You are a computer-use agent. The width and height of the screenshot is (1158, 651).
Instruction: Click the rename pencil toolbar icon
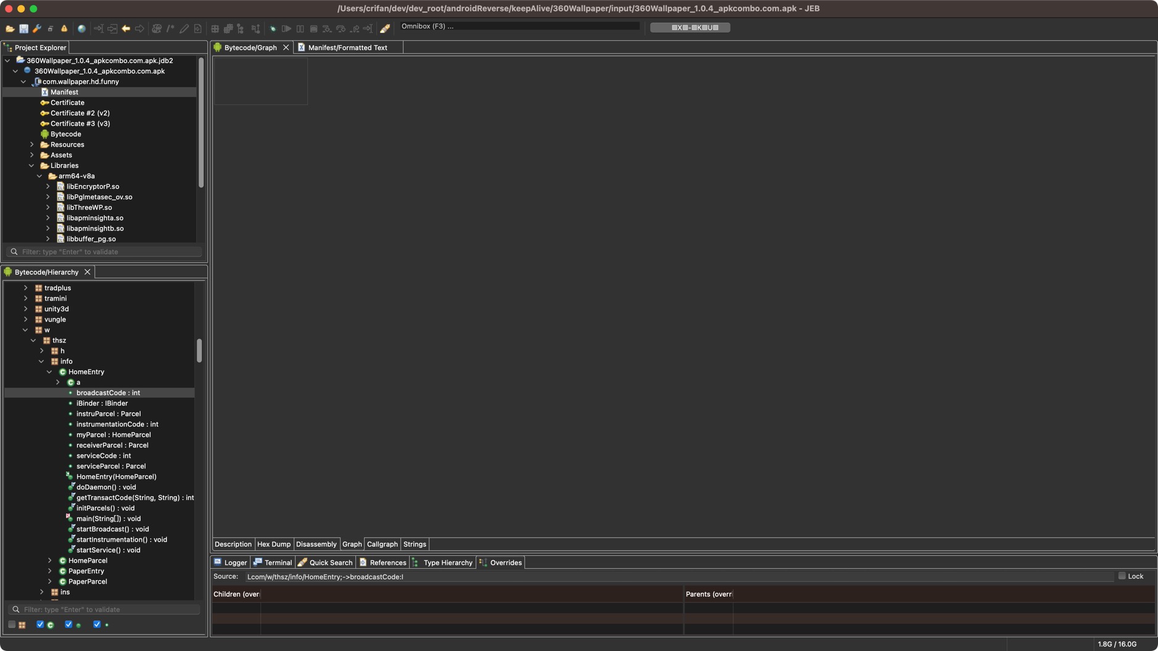184,28
